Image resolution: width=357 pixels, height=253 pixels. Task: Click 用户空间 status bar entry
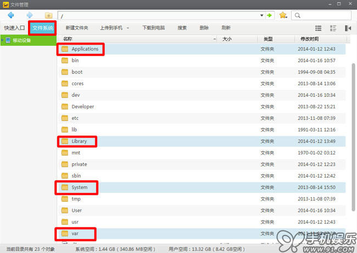pos(207,249)
